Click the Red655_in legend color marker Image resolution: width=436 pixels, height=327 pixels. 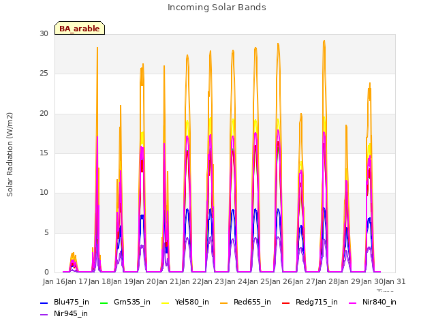pos(224,302)
